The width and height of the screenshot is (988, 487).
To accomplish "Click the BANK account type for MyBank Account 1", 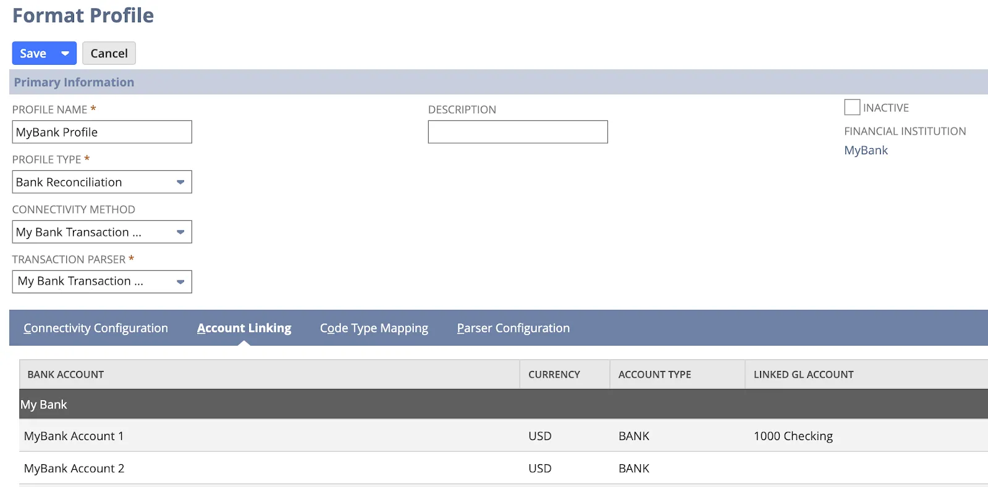I will (634, 436).
